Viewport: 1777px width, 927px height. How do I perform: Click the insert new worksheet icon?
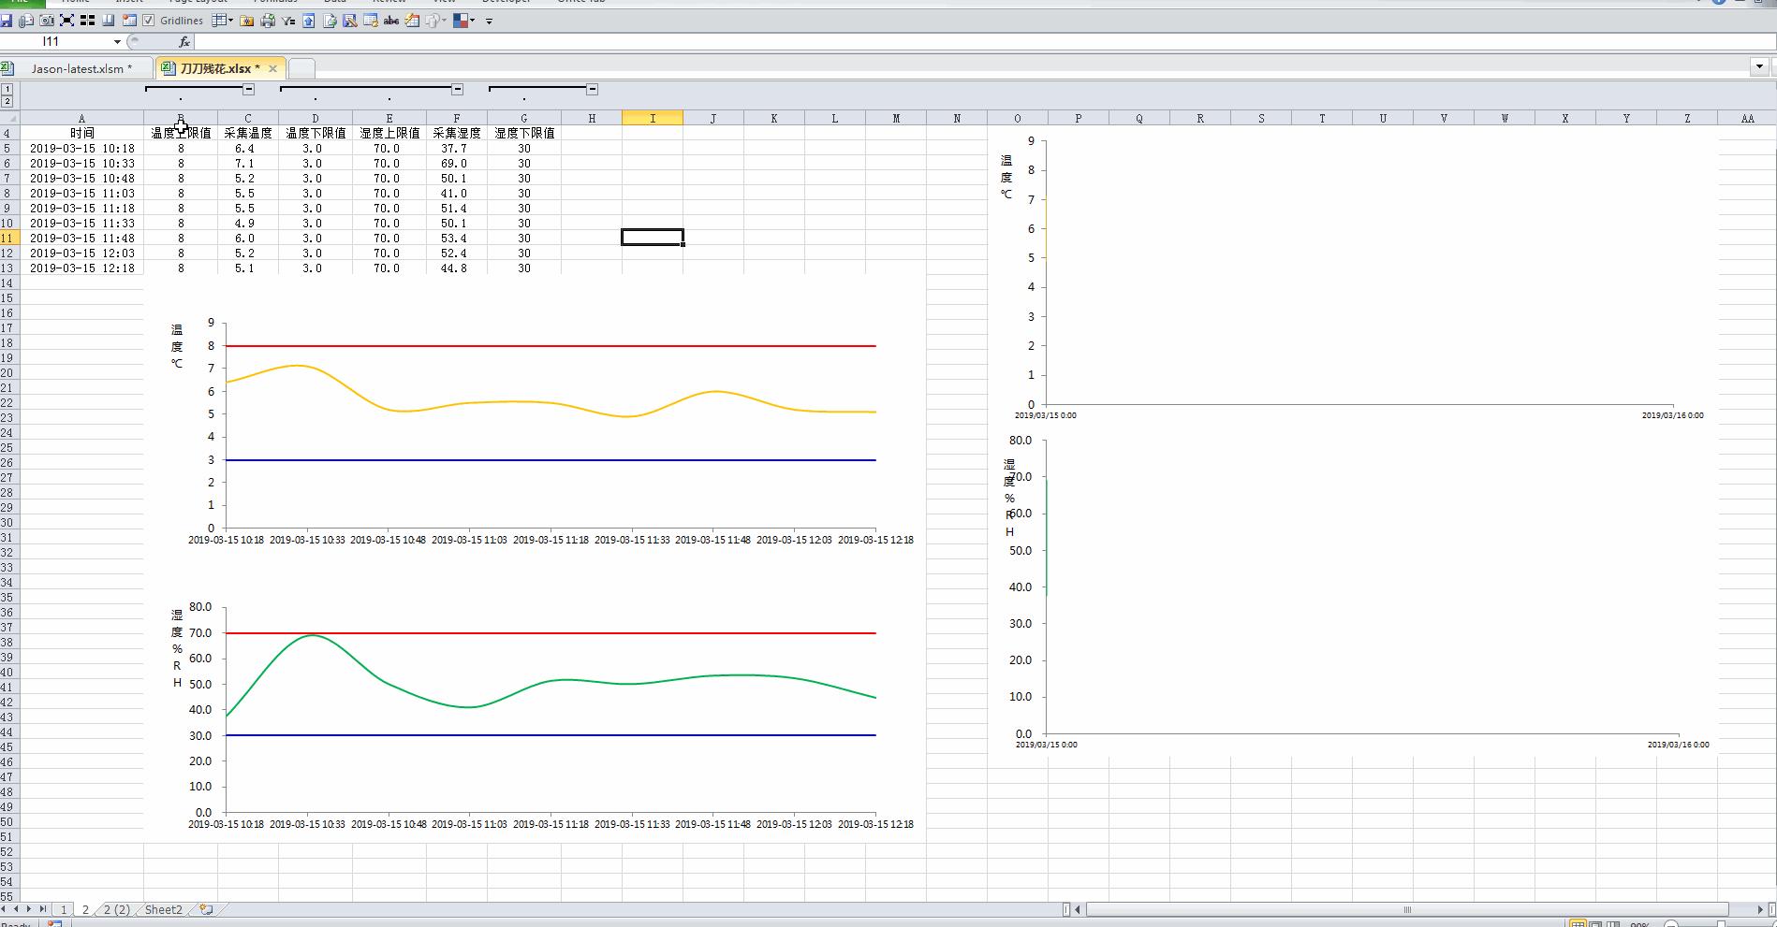point(206,909)
